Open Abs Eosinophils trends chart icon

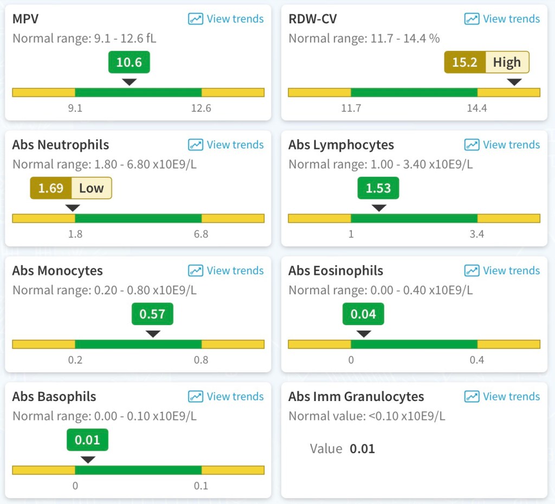point(472,270)
